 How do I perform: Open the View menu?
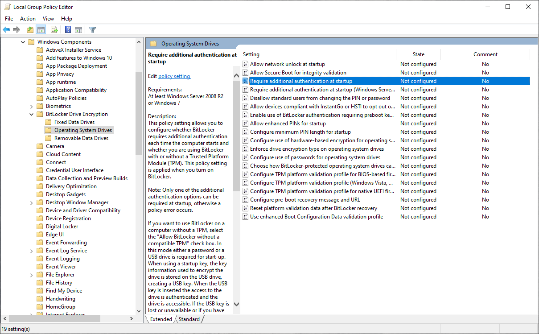tap(48, 18)
